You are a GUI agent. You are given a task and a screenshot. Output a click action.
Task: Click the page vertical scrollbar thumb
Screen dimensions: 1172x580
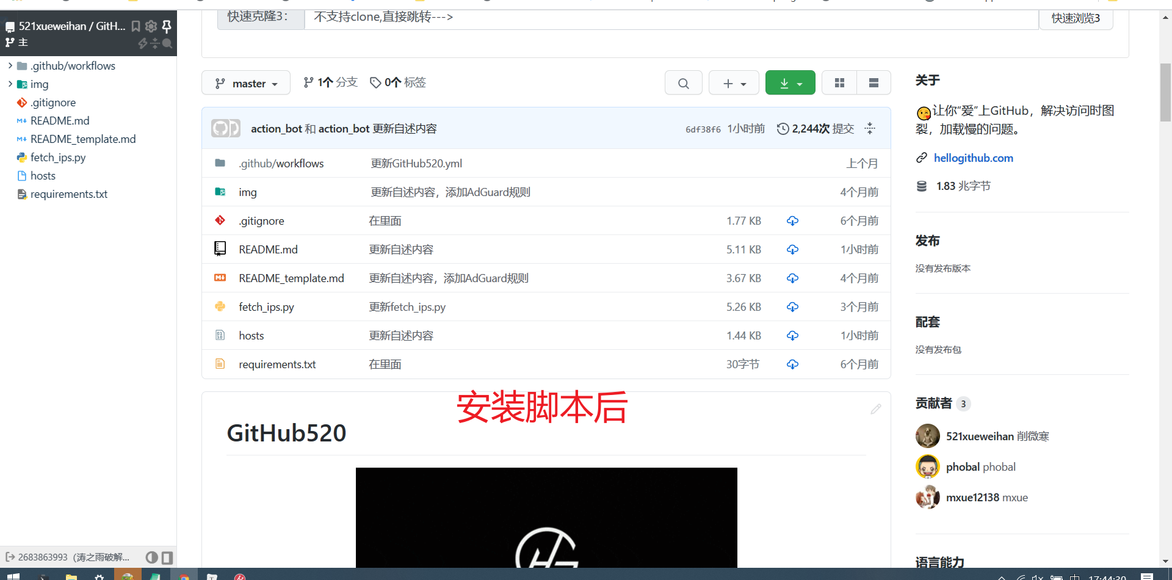1165,92
